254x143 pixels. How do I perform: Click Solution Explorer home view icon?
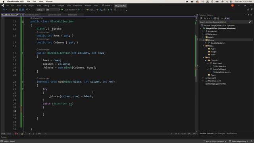[x=201, y=19]
